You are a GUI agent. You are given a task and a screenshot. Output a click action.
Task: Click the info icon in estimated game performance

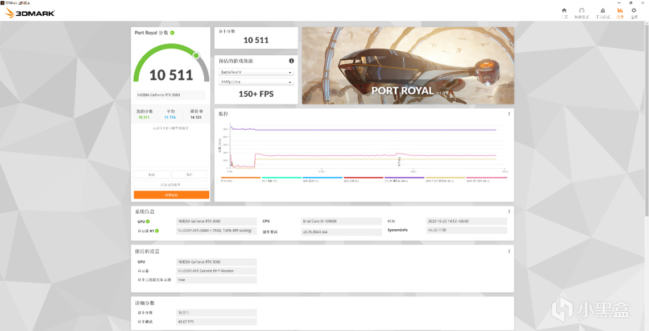[291, 61]
